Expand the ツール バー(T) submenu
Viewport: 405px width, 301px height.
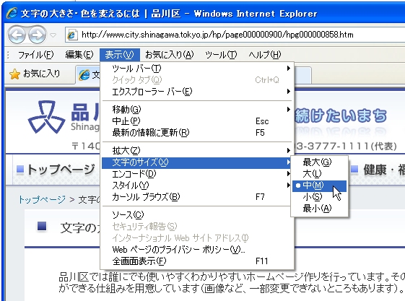pos(197,69)
